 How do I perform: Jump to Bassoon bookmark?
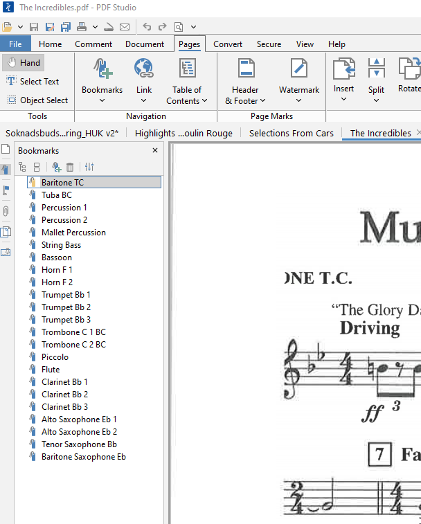tap(57, 258)
